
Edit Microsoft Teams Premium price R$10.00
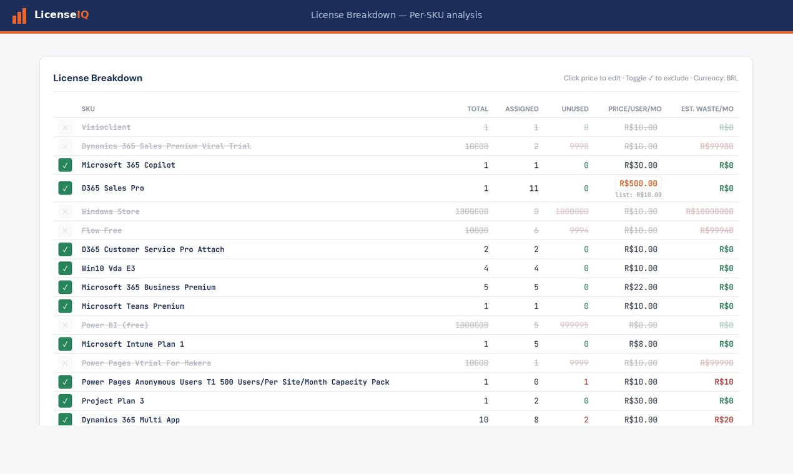(x=641, y=306)
